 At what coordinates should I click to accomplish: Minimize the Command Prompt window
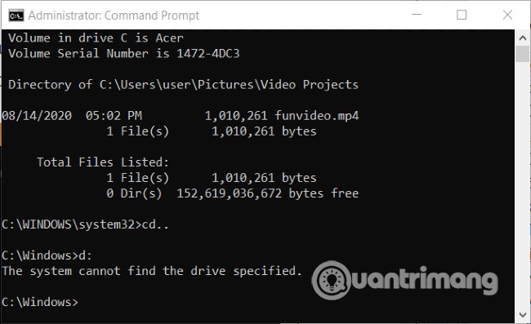(416, 15)
